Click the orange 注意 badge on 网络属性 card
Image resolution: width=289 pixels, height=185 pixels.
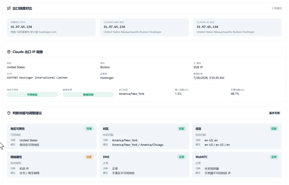[x=89, y=157]
